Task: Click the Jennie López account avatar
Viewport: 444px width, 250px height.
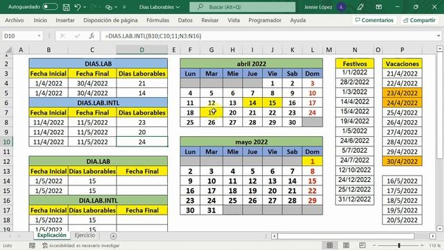Action: [341, 7]
